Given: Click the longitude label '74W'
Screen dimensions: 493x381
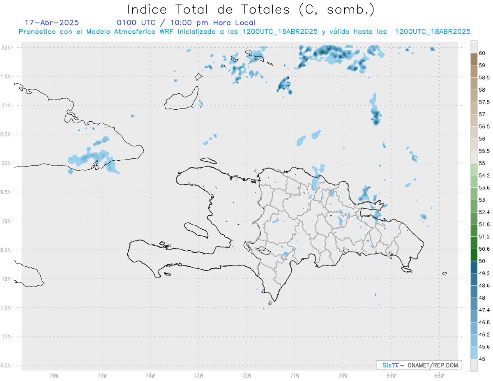Looking at the screenshot, I should [x=150, y=375].
